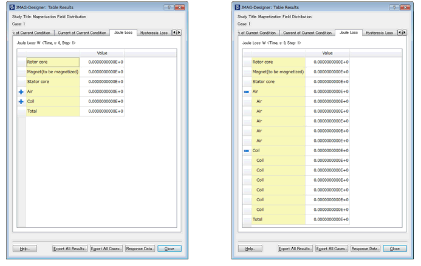Open Response Data in left window

pyautogui.click(x=140, y=248)
